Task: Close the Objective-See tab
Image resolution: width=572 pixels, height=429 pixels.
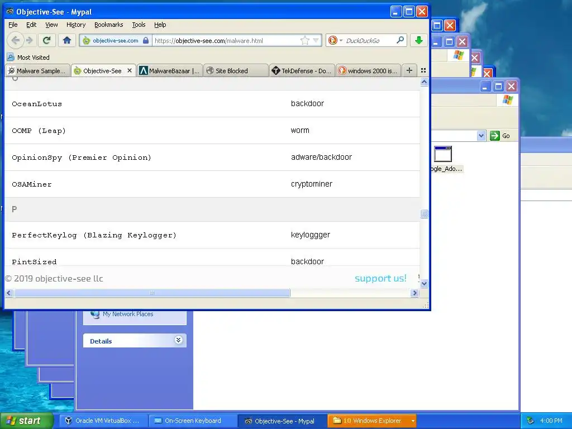Action: tap(130, 70)
